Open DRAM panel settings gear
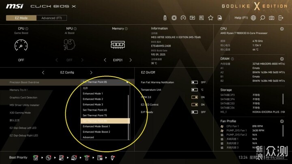The image size is (292, 164). (282, 59)
